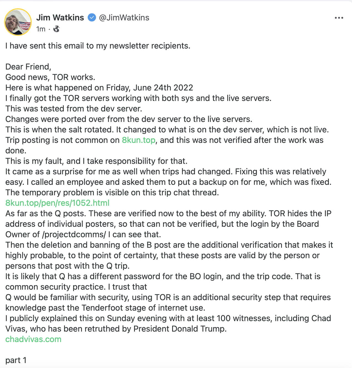Click the Jim Watkins display name
Viewport: 352px width, 368px height.
coord(60,18)
